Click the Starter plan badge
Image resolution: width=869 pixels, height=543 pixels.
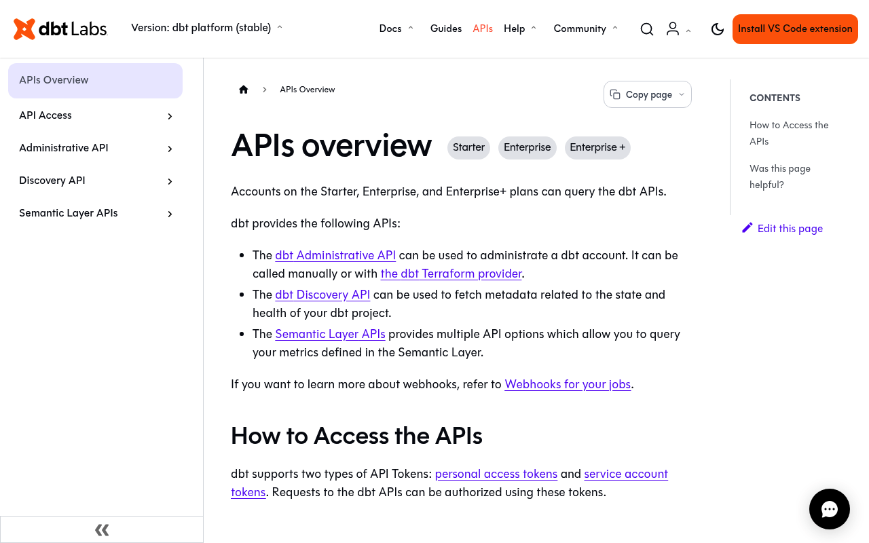(x=468, y=148)
